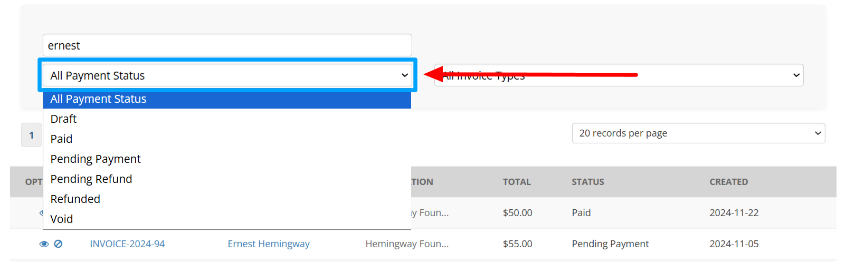Collapse the payment status select box
The image size is (845, 262).
pyautogui.click(x=227, y=75)
